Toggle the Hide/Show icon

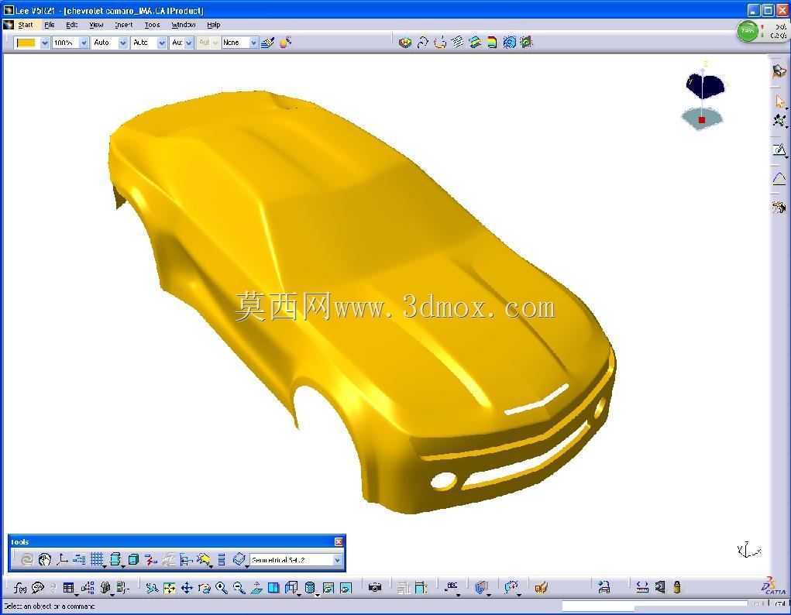tap(328, 588)
